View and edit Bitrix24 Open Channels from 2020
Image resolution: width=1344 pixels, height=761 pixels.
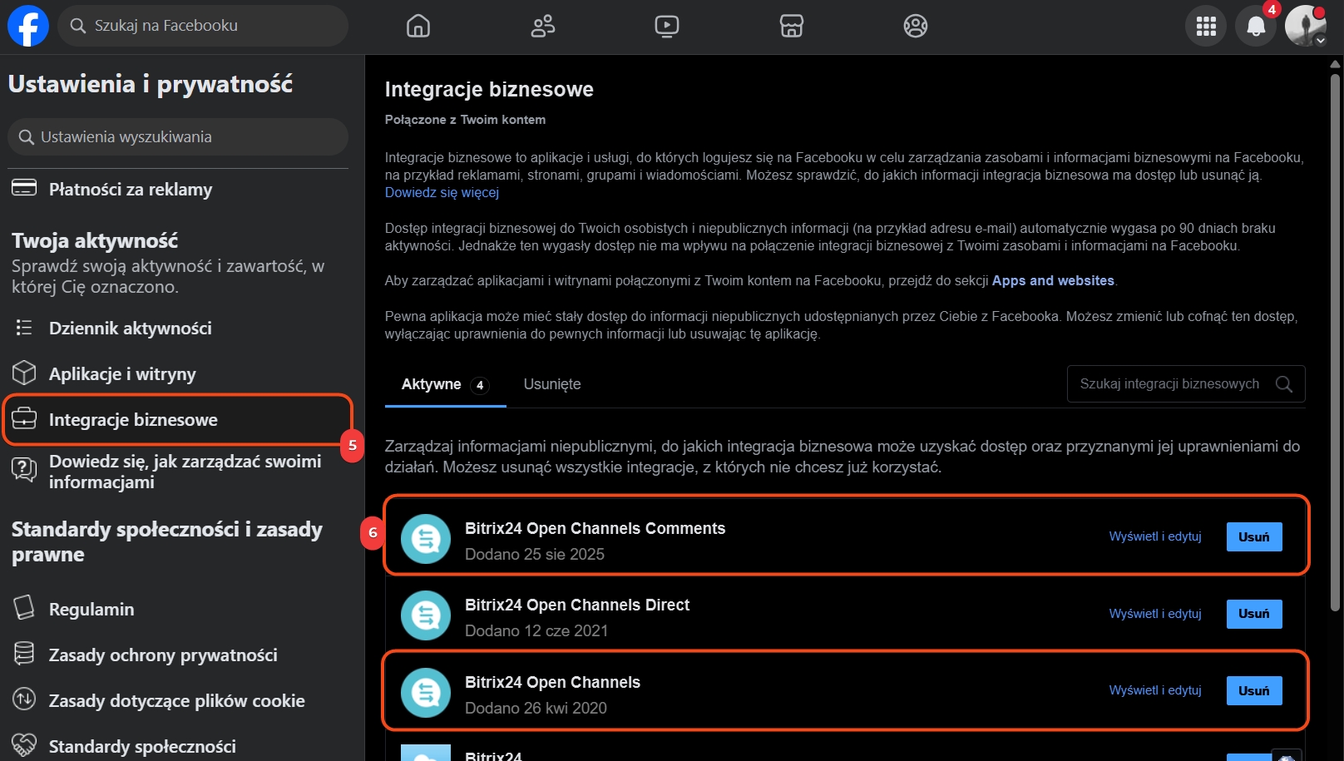coord(1155,690)
